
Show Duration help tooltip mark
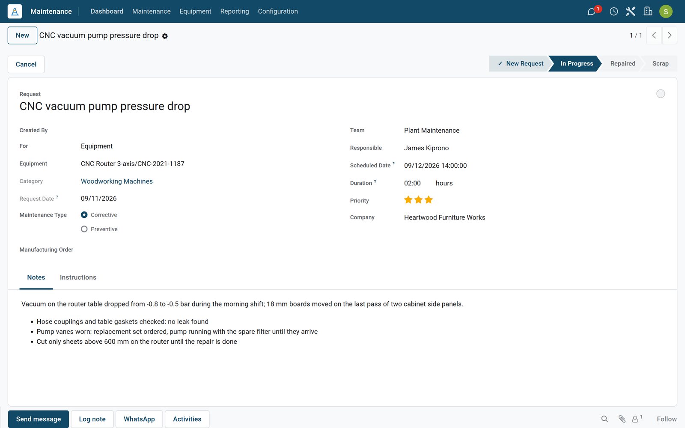tap(375, 181)
